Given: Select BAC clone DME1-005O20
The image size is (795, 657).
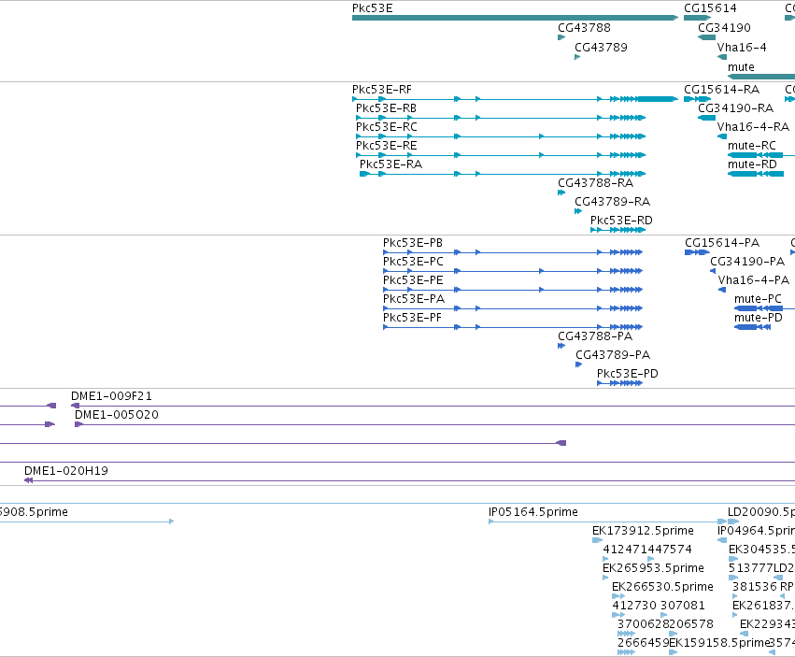Looking at the screenshot, I should [x=117, y=415].
